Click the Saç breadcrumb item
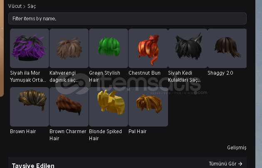 [32, 6]
